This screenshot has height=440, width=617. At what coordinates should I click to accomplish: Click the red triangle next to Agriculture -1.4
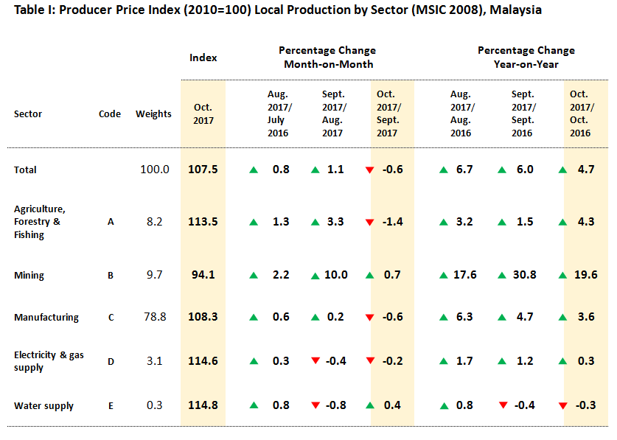tap(370, 222)
